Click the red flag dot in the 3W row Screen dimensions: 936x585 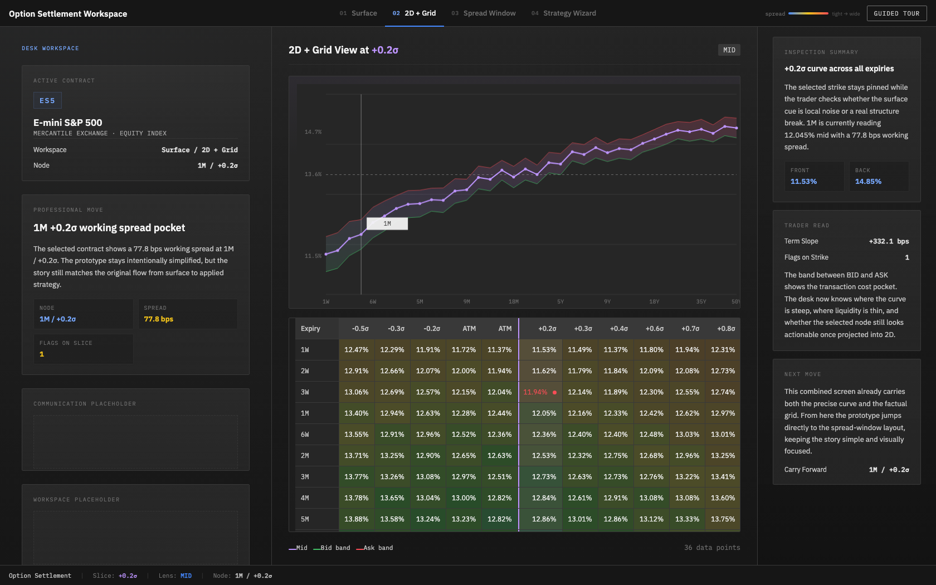tap(554, 392)
